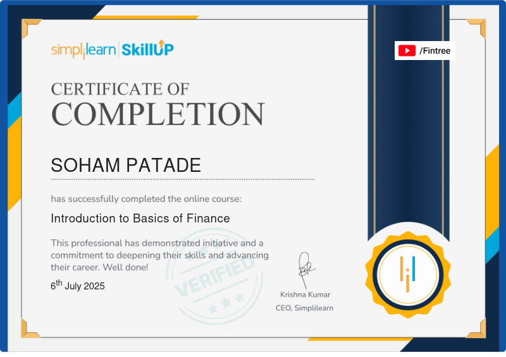Click the CEO signature
This screenshot has width=506, height=357.
305,270
